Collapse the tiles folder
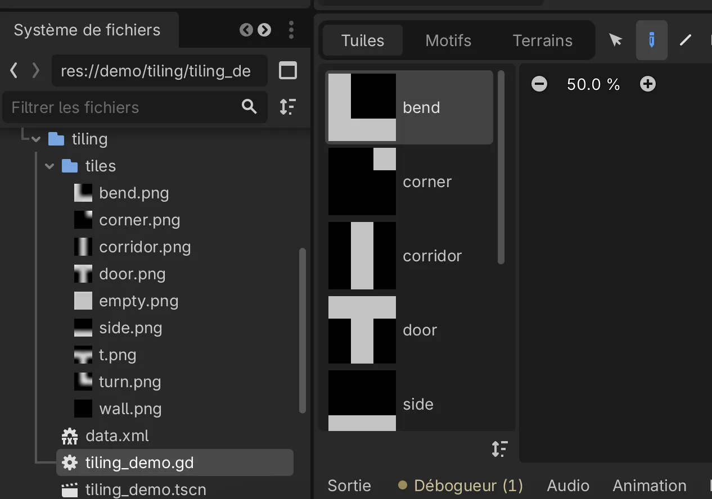The height and width of the screenshot is (499, 712). click(50, 166)
